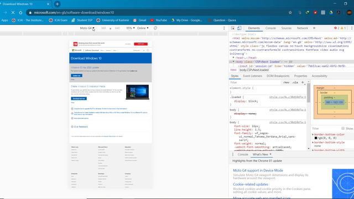Click the computed styles Filter field
The height and width of the screenshot is (199, 354).
[x=325, y=129]
